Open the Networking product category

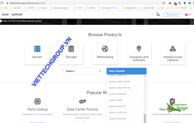click(x=105, y=54)
